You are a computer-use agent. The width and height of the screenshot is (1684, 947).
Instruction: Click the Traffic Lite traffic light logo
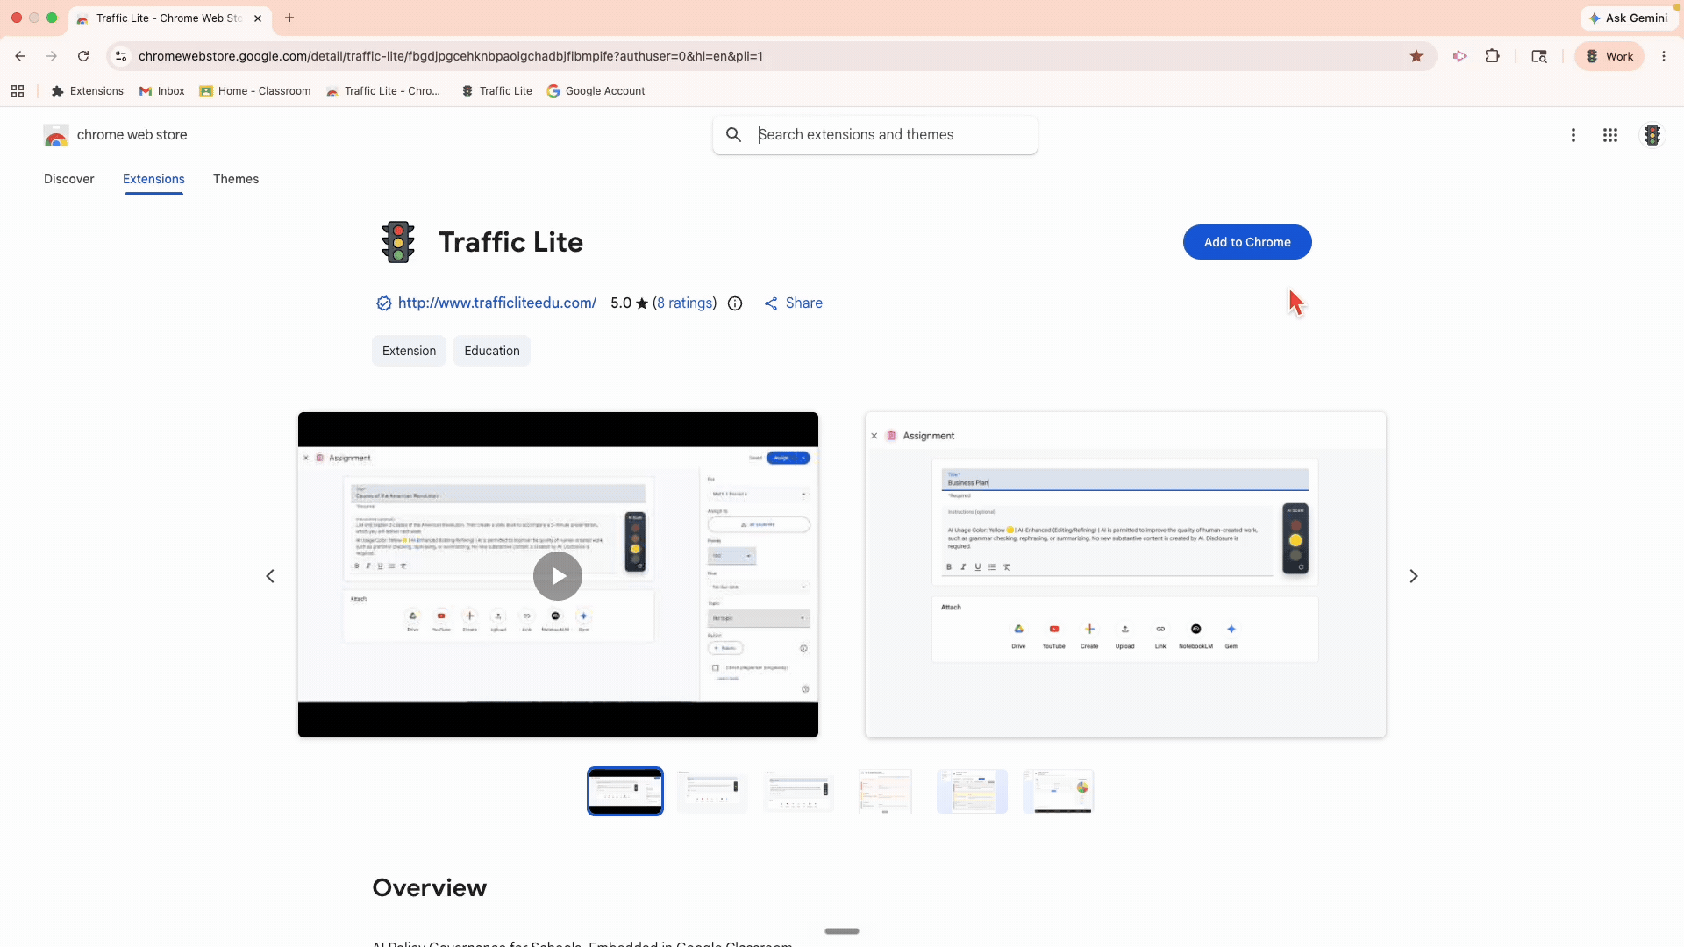(398, 242)
